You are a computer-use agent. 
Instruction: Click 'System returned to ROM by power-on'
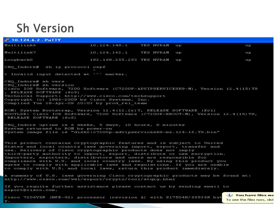pyautogui.click(x=58, y=129)
